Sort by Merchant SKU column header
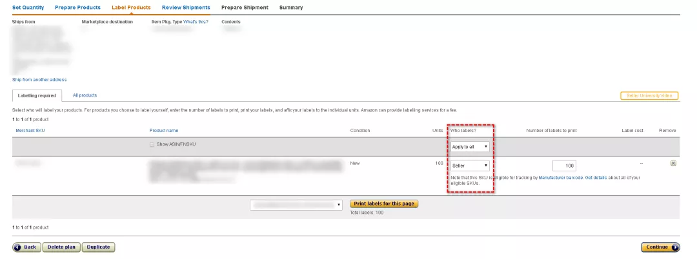 click(x=30, y=131)
